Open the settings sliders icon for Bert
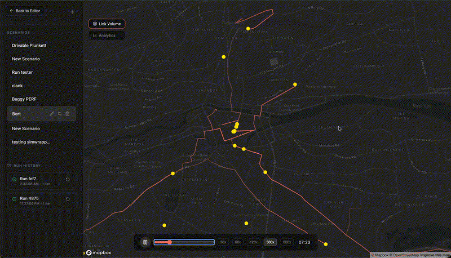 [60, 114]
